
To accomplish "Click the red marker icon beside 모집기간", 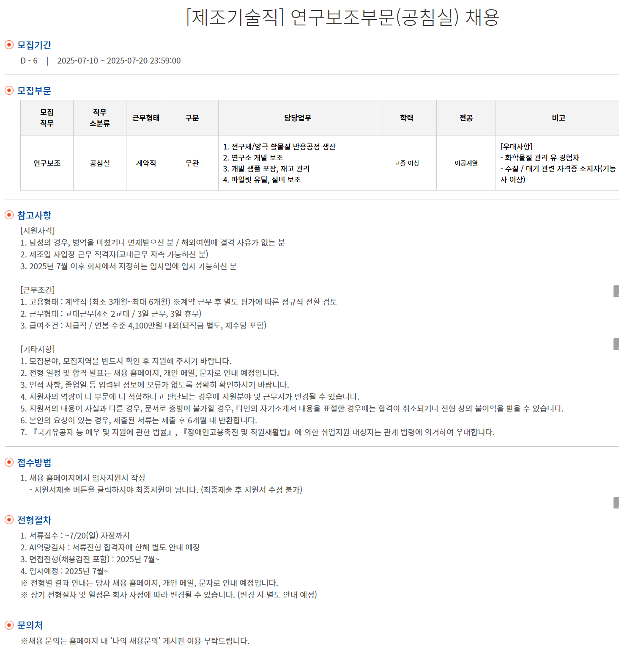I will (x=8, y=45).
